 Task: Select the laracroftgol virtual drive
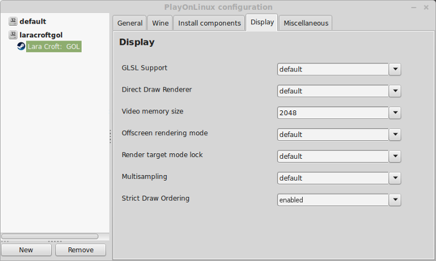click(41, 35)
